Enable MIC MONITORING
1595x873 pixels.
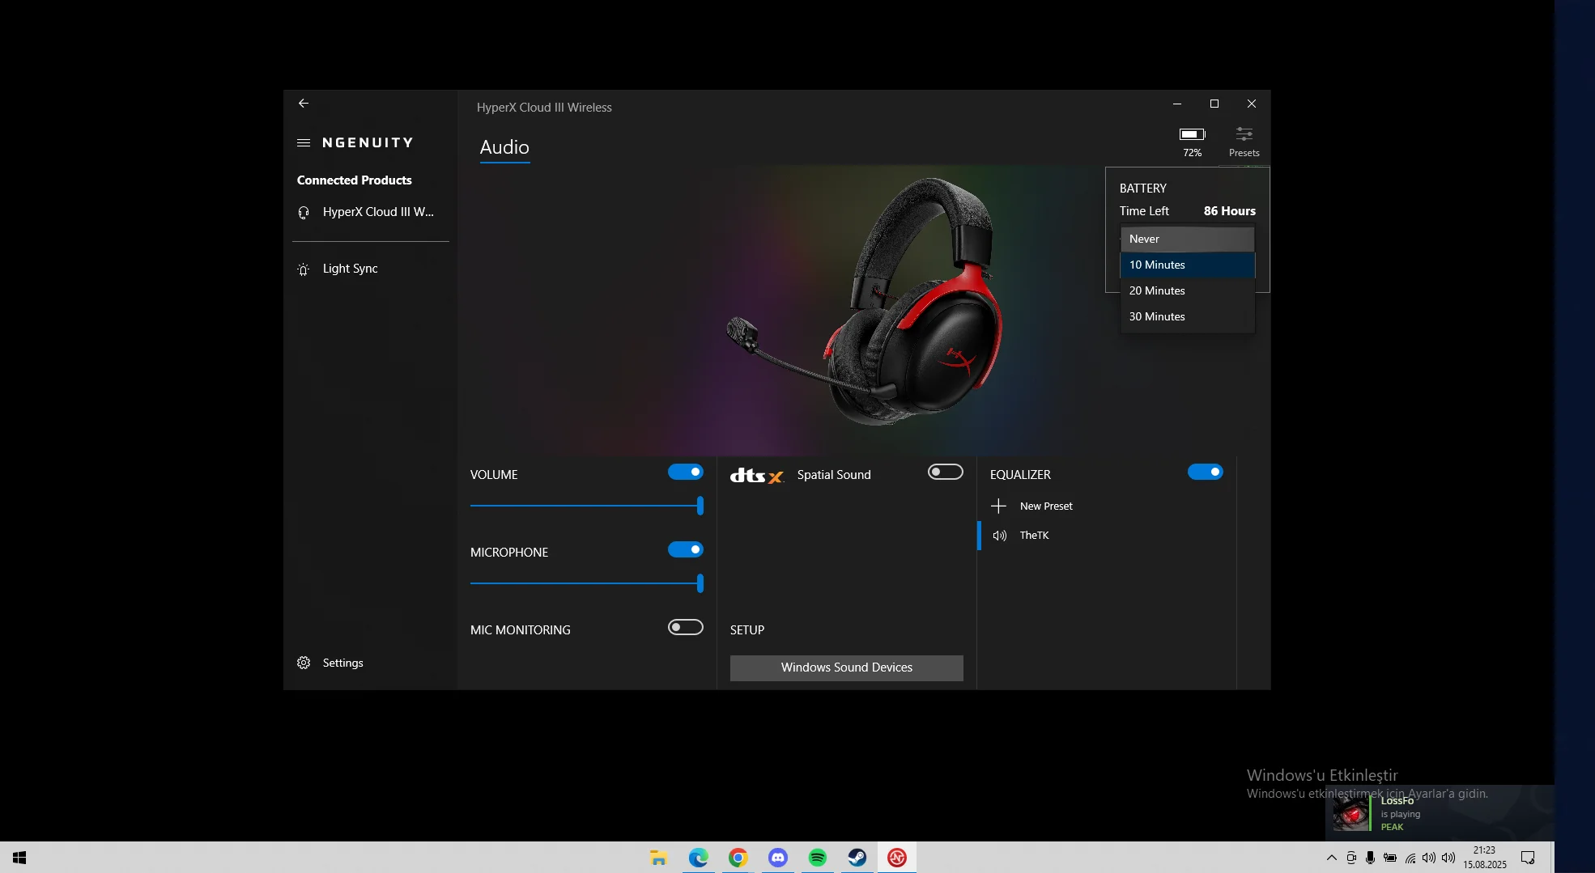686,628
